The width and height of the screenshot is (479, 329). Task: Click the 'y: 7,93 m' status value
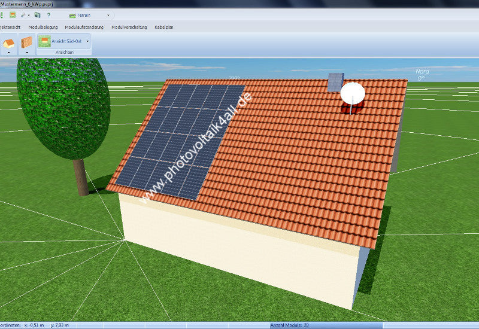[x=59, y=325]
